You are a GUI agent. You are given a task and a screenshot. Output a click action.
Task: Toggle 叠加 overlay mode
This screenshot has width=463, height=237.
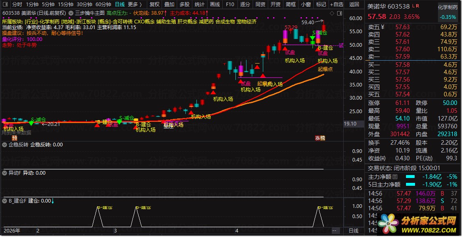coord(169,5)
